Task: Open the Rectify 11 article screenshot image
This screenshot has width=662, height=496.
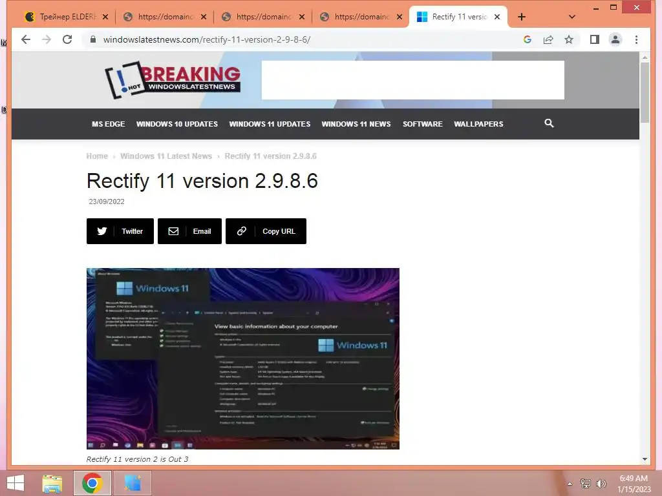Action: click(x=243, y=358)
